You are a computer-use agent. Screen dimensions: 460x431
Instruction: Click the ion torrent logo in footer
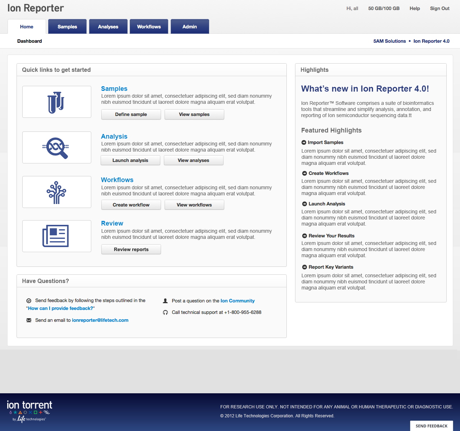[29, 412]
